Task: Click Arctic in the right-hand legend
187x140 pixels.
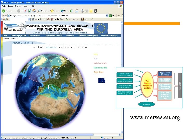Action: [96, 54]
